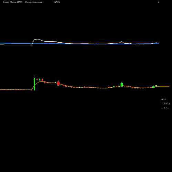
Task: Click the 0.51 price value
Action: (163, 99)
